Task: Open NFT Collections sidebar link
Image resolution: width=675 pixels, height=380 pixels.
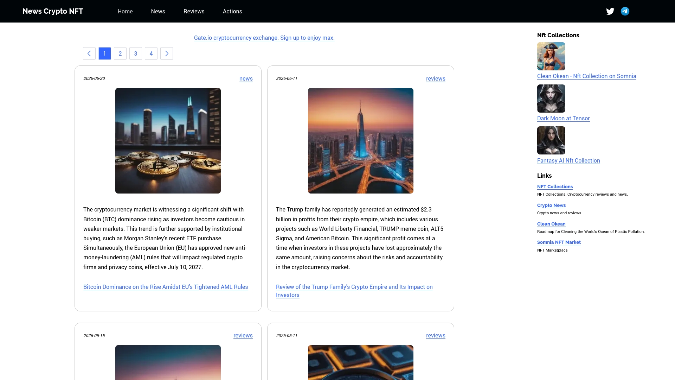Action: pyautogui.click(x=555, y=187)
